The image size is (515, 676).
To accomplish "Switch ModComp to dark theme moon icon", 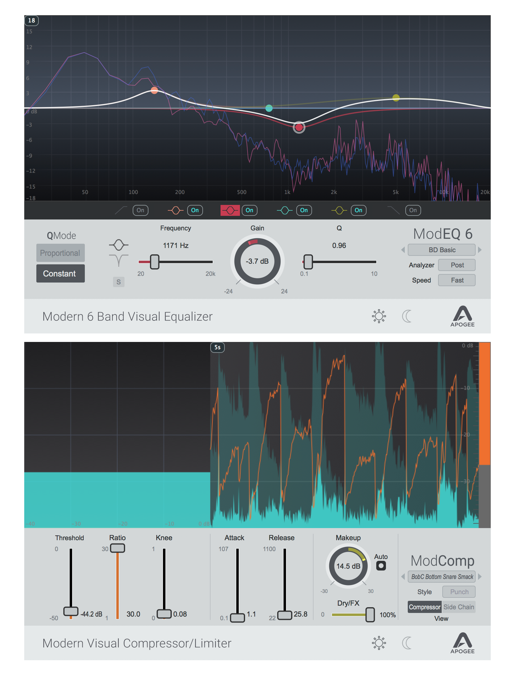I will [407, 643].
